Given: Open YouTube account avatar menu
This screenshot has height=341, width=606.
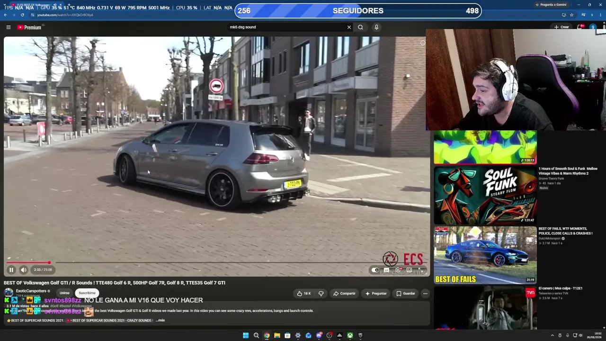Looking at the screenshot, I should (x=593, y=27).
